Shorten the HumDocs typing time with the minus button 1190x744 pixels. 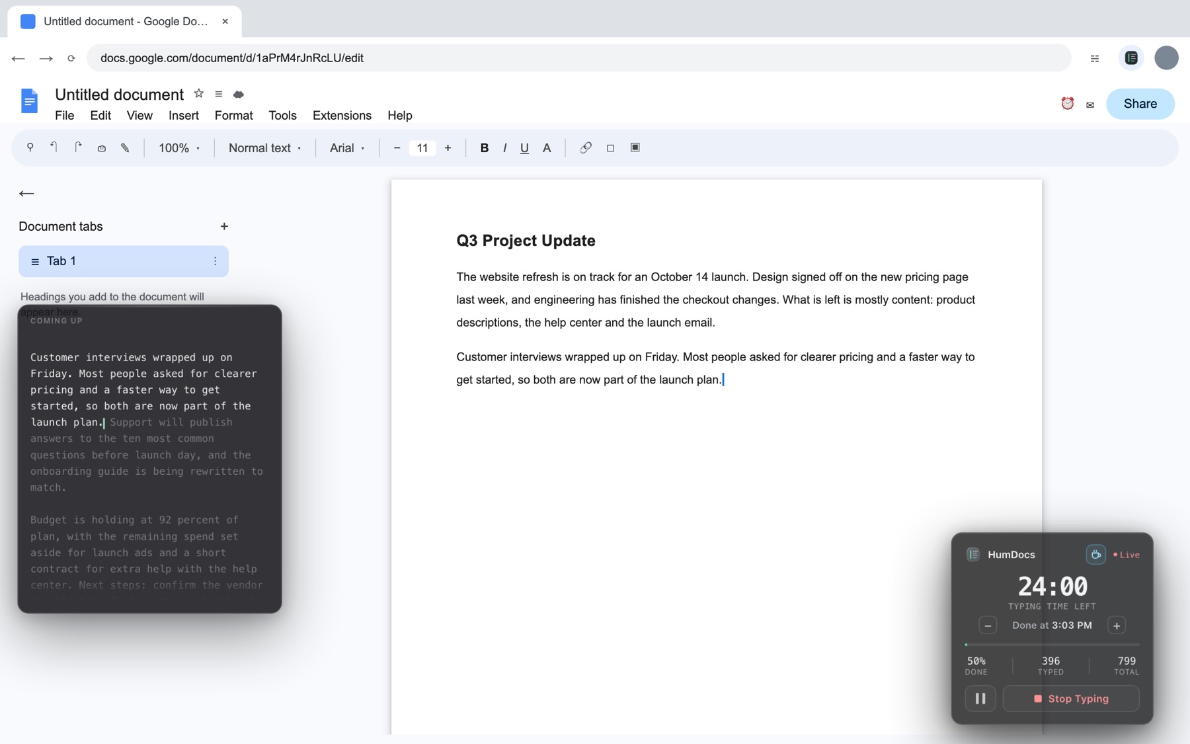pos(988,626)
